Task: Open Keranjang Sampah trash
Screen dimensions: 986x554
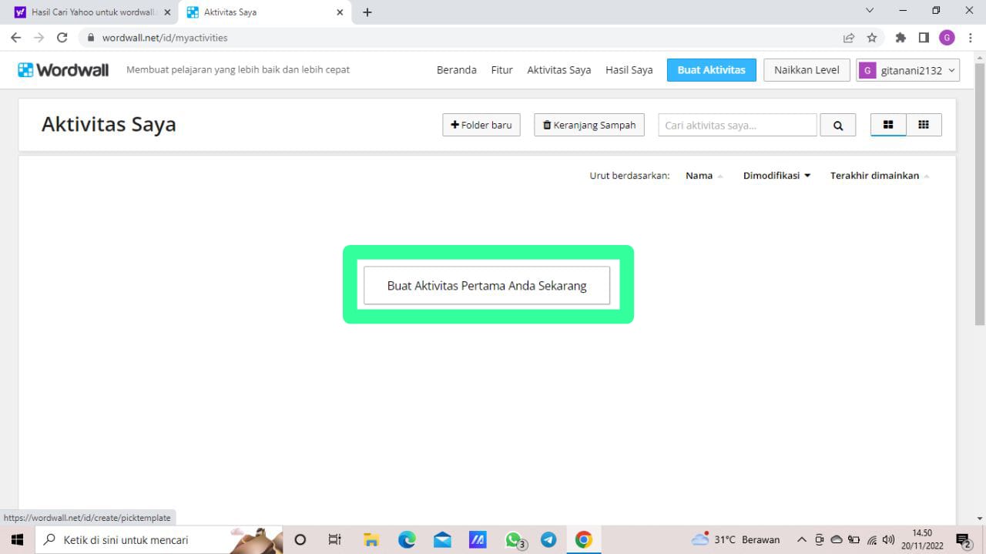Action: (590, 125)
